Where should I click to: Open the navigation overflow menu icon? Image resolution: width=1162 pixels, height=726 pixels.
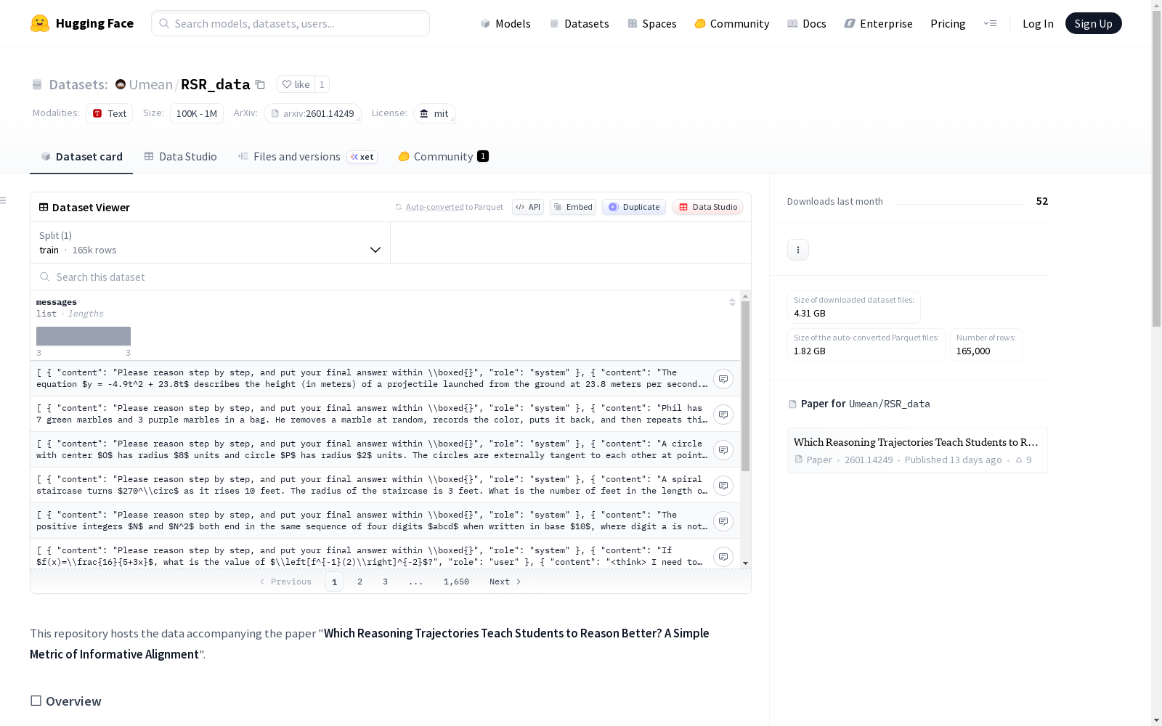coord(990,23)
